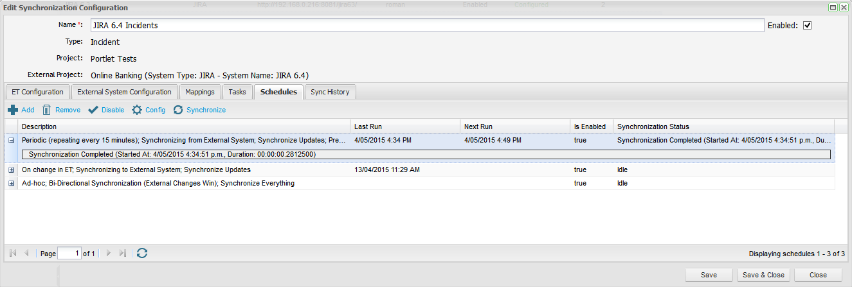Image resolution: width=852 pixels, height=287 pixels.
Task: Click the Save & Close button
Action: pyautogui.click(x=763, y=275)
